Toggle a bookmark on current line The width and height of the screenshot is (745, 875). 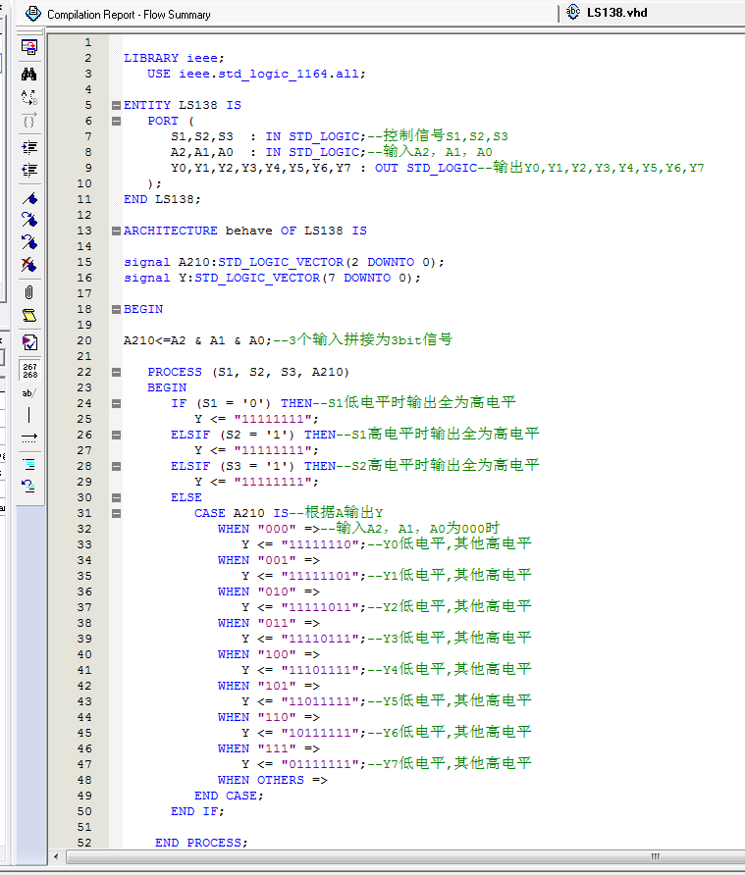29,198
